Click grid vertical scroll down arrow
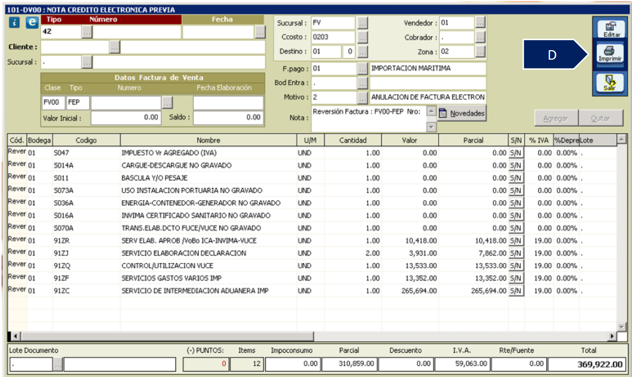Viewport: 633px width, 377px height. [622, 326]
